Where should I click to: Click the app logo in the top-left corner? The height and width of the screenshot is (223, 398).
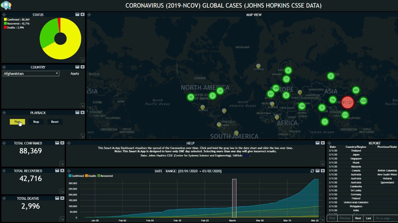(6, 5)
